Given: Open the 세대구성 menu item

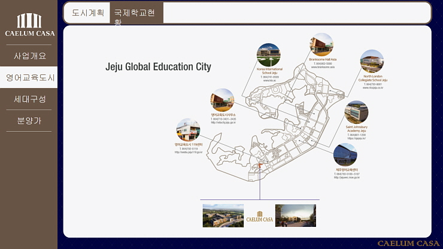Looking at the screenshot, I should (29, 99).
